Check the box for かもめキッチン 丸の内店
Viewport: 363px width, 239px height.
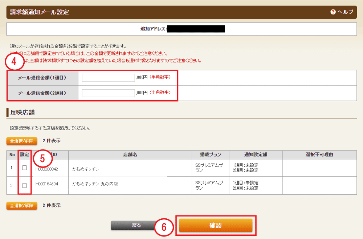(x=24, y=185)
